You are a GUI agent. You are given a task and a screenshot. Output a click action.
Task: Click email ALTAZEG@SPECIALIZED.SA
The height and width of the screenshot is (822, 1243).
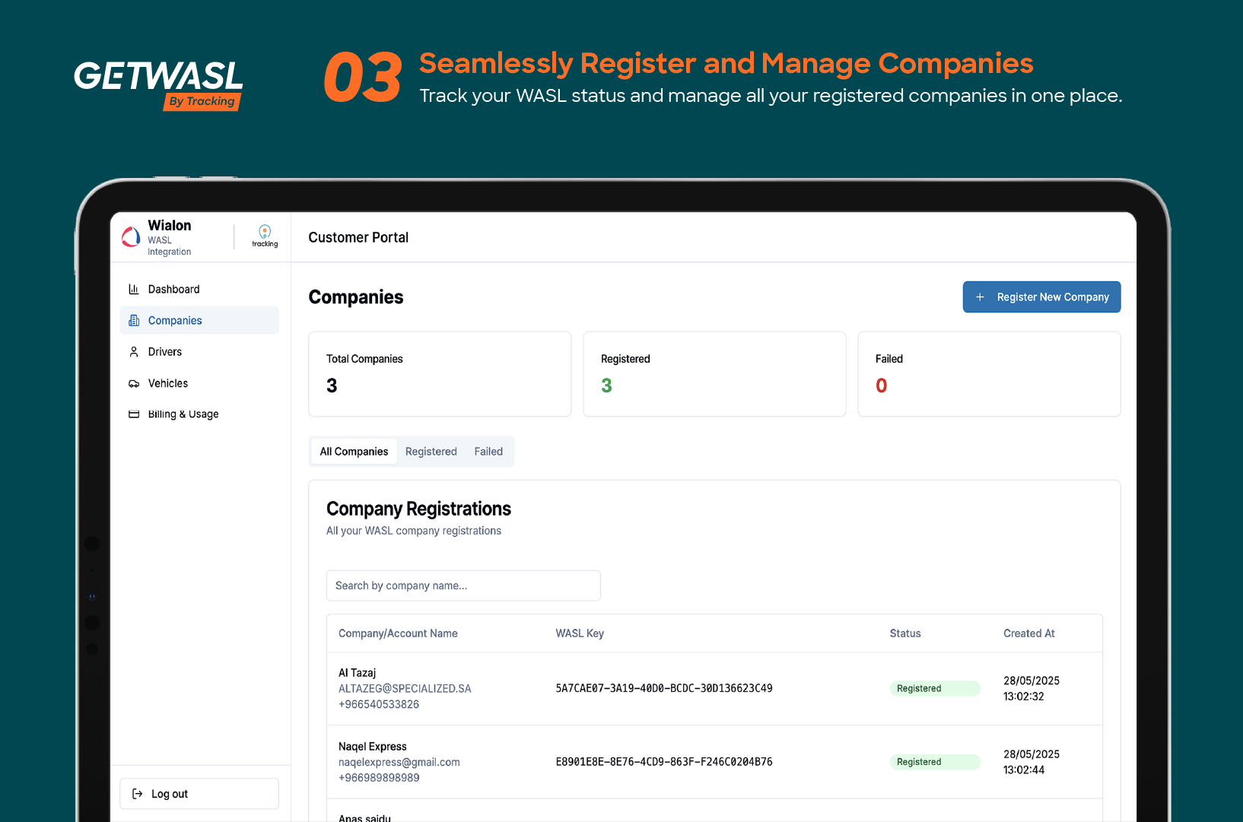pyautogui.click(x=405, y=689)
